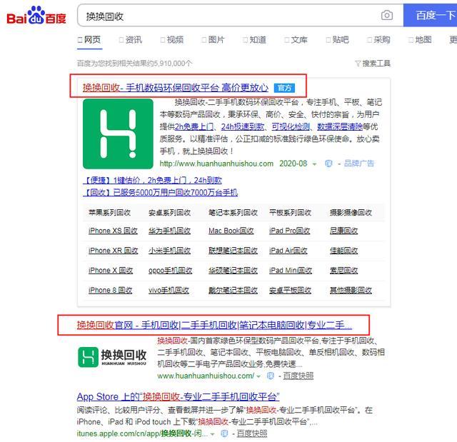Viewport: 457px width, 442px height.
Task: Click the Baidu logo
Action: [x=36, y=16]
